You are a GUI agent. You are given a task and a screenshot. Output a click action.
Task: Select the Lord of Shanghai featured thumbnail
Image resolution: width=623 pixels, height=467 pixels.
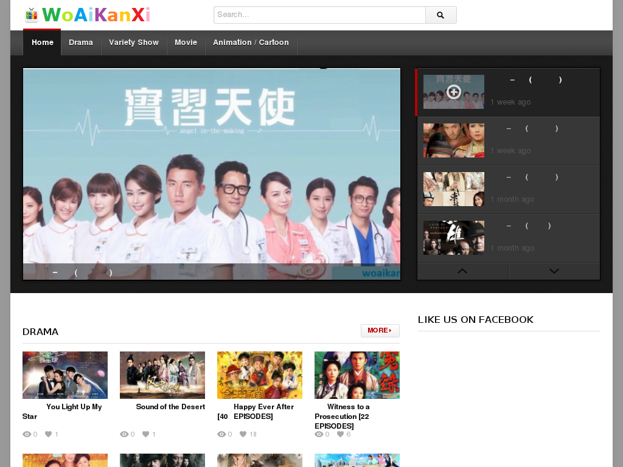[x=454, y=238]
